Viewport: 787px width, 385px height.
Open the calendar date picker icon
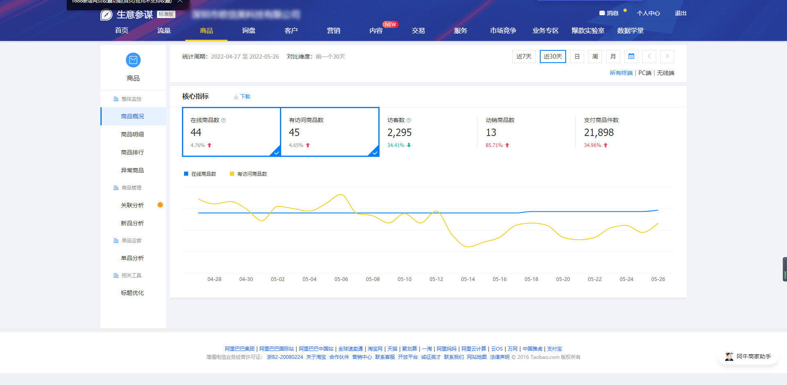tap(631, 57)
